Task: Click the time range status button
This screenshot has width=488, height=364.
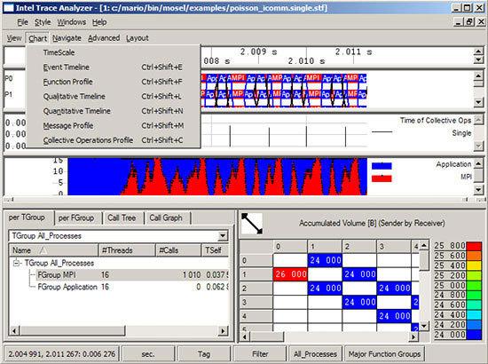Action: click(x=61, y=354)
